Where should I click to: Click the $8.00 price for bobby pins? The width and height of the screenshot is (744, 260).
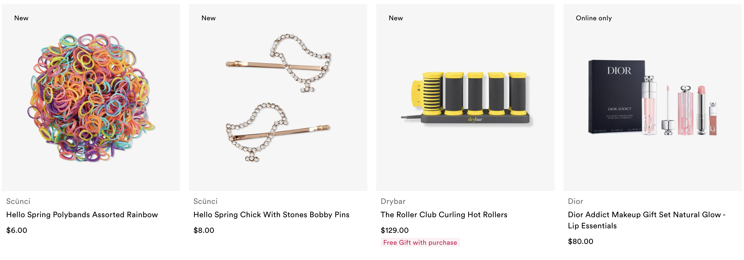click(x=204, y=230)
